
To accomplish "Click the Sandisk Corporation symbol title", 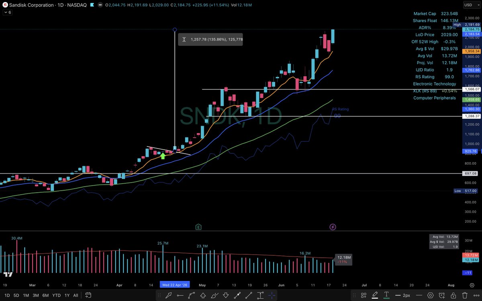I will [31, 5].
